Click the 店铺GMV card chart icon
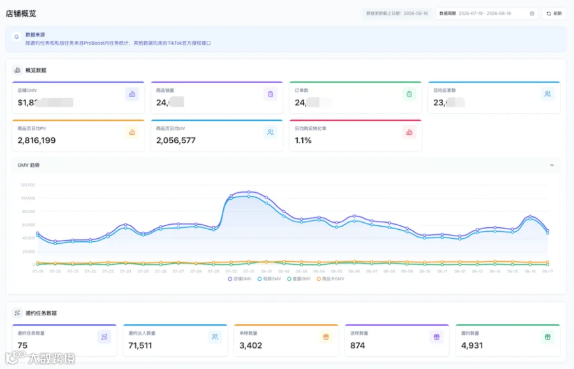Viewport: 574px width, 369px height. 132,94
